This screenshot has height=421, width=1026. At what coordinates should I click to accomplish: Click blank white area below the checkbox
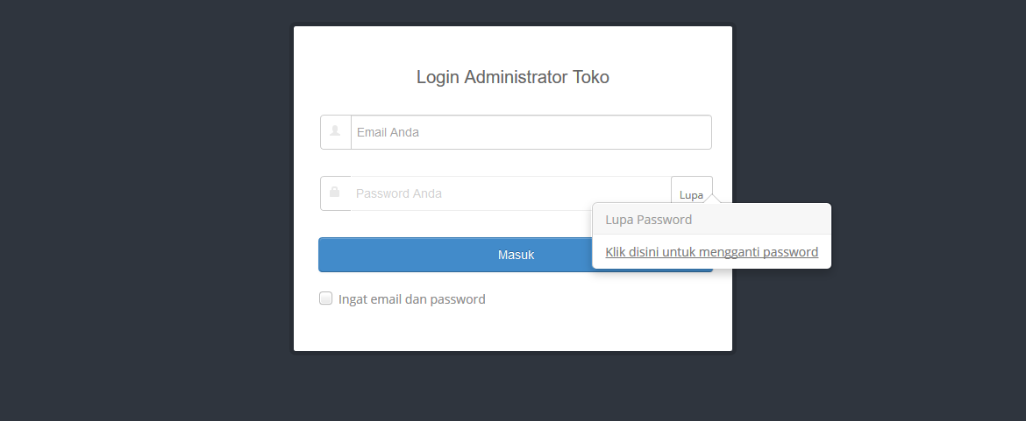coord(513,330)
